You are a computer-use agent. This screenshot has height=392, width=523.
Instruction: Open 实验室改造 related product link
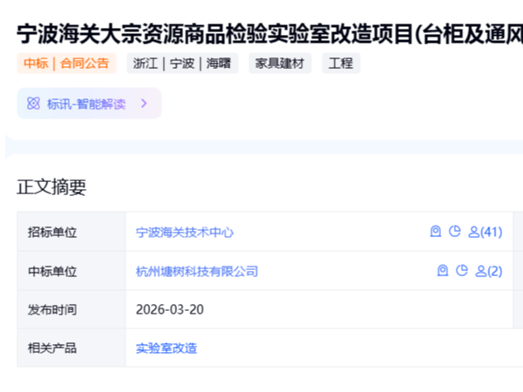click(x=166, y=348)
